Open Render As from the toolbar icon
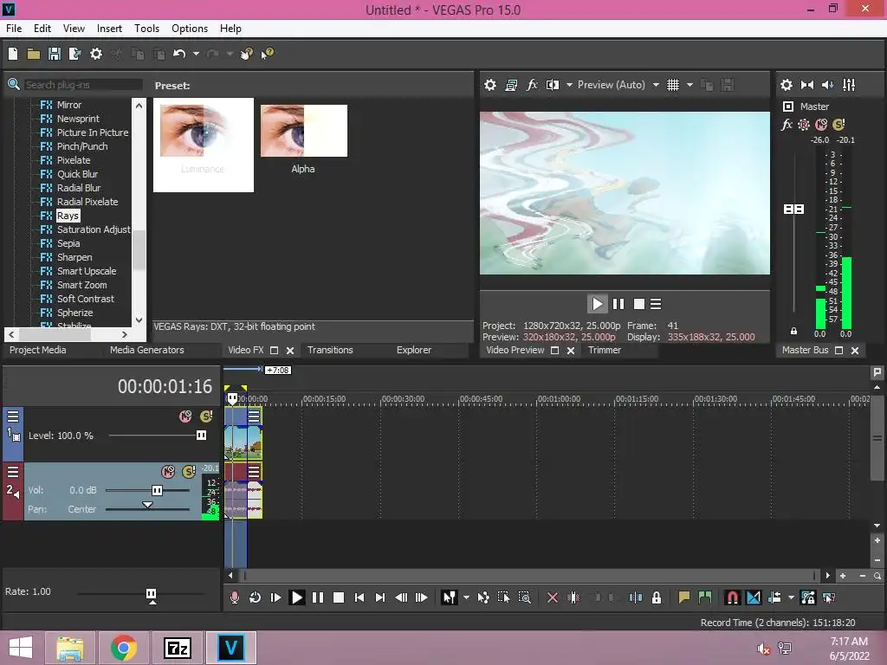This screenshot has width=887, height=665. click(x=74, y=54)
